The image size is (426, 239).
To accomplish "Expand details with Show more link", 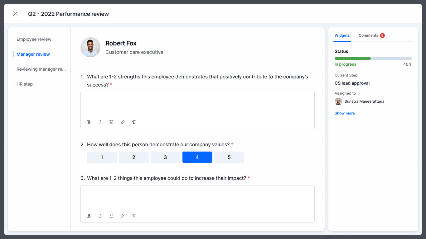I will [345, 113].
